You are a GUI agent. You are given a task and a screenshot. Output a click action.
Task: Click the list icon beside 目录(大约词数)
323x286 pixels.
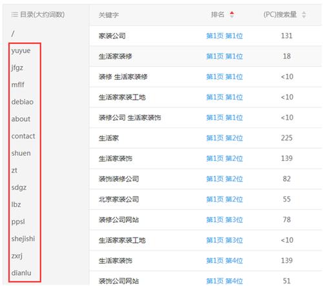click(x=14, y=15)
